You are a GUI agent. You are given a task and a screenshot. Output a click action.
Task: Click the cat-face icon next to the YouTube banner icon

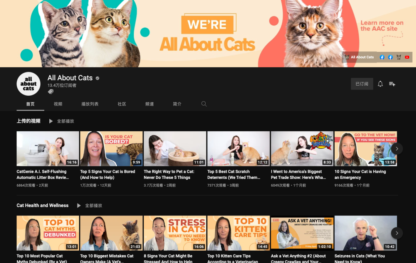pos(399,57)
